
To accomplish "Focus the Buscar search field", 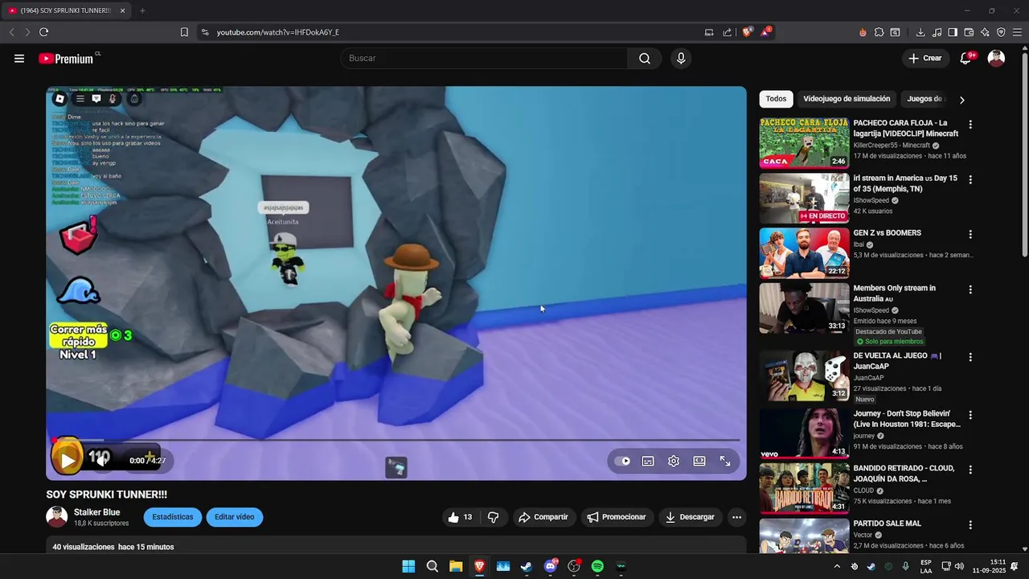I will point(484,58).
